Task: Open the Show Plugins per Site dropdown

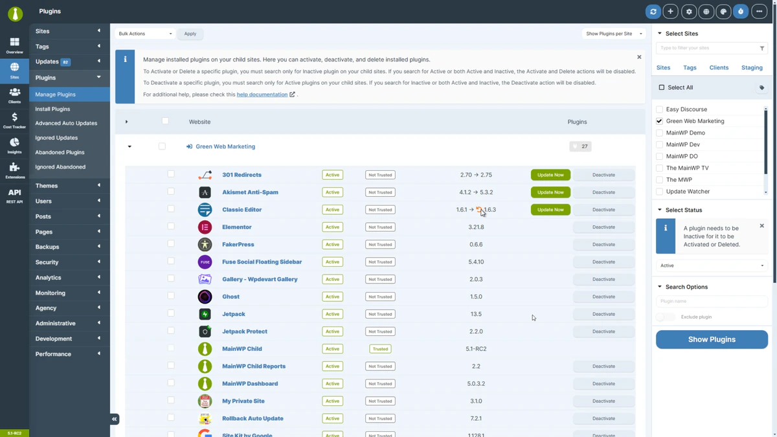Action: [x=614, y=34]
